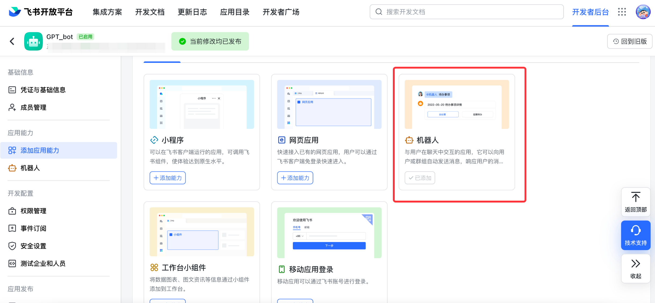Add capability for 网页应用 card

tap(295, 178)
